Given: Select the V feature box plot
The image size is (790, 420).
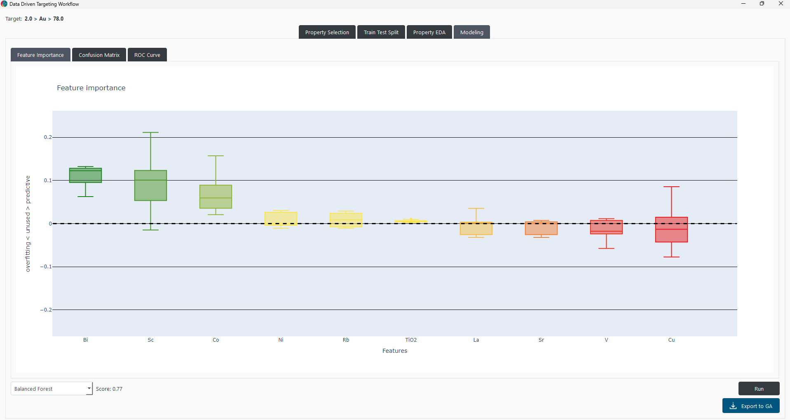Looking at the screenshot, I should (606, 227).
